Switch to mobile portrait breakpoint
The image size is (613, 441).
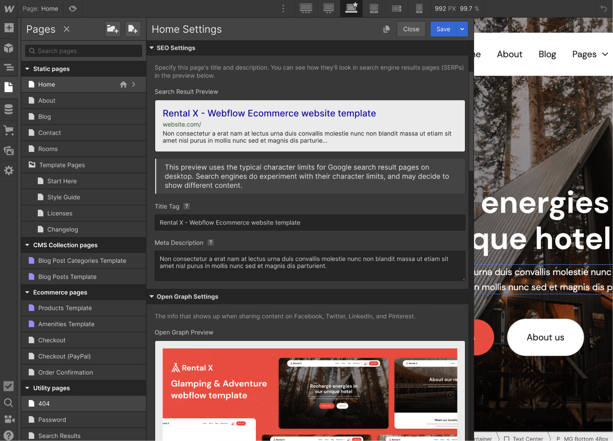pyautogui.click(x=419, y=8)
